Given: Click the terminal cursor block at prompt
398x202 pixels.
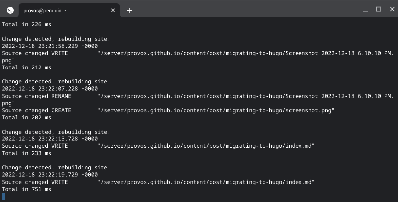Looking at the screenshot, I should (x=3, y=196).
